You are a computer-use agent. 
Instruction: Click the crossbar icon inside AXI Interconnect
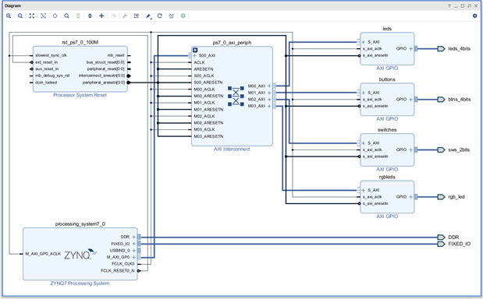pyautogui.click(x=236, y=97)
